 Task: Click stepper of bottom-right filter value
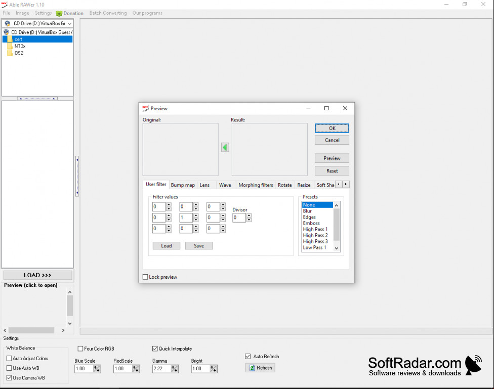[223, 229]
